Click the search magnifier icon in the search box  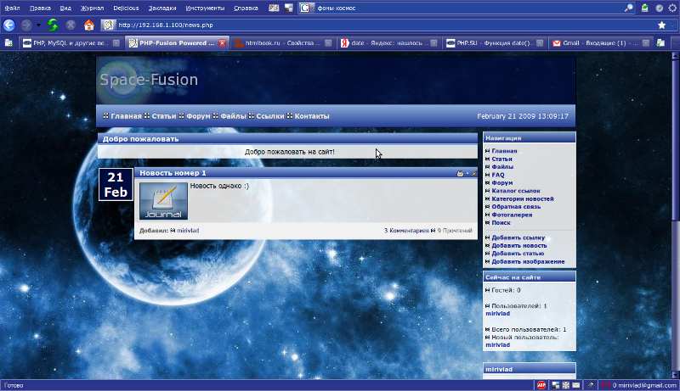629,8
